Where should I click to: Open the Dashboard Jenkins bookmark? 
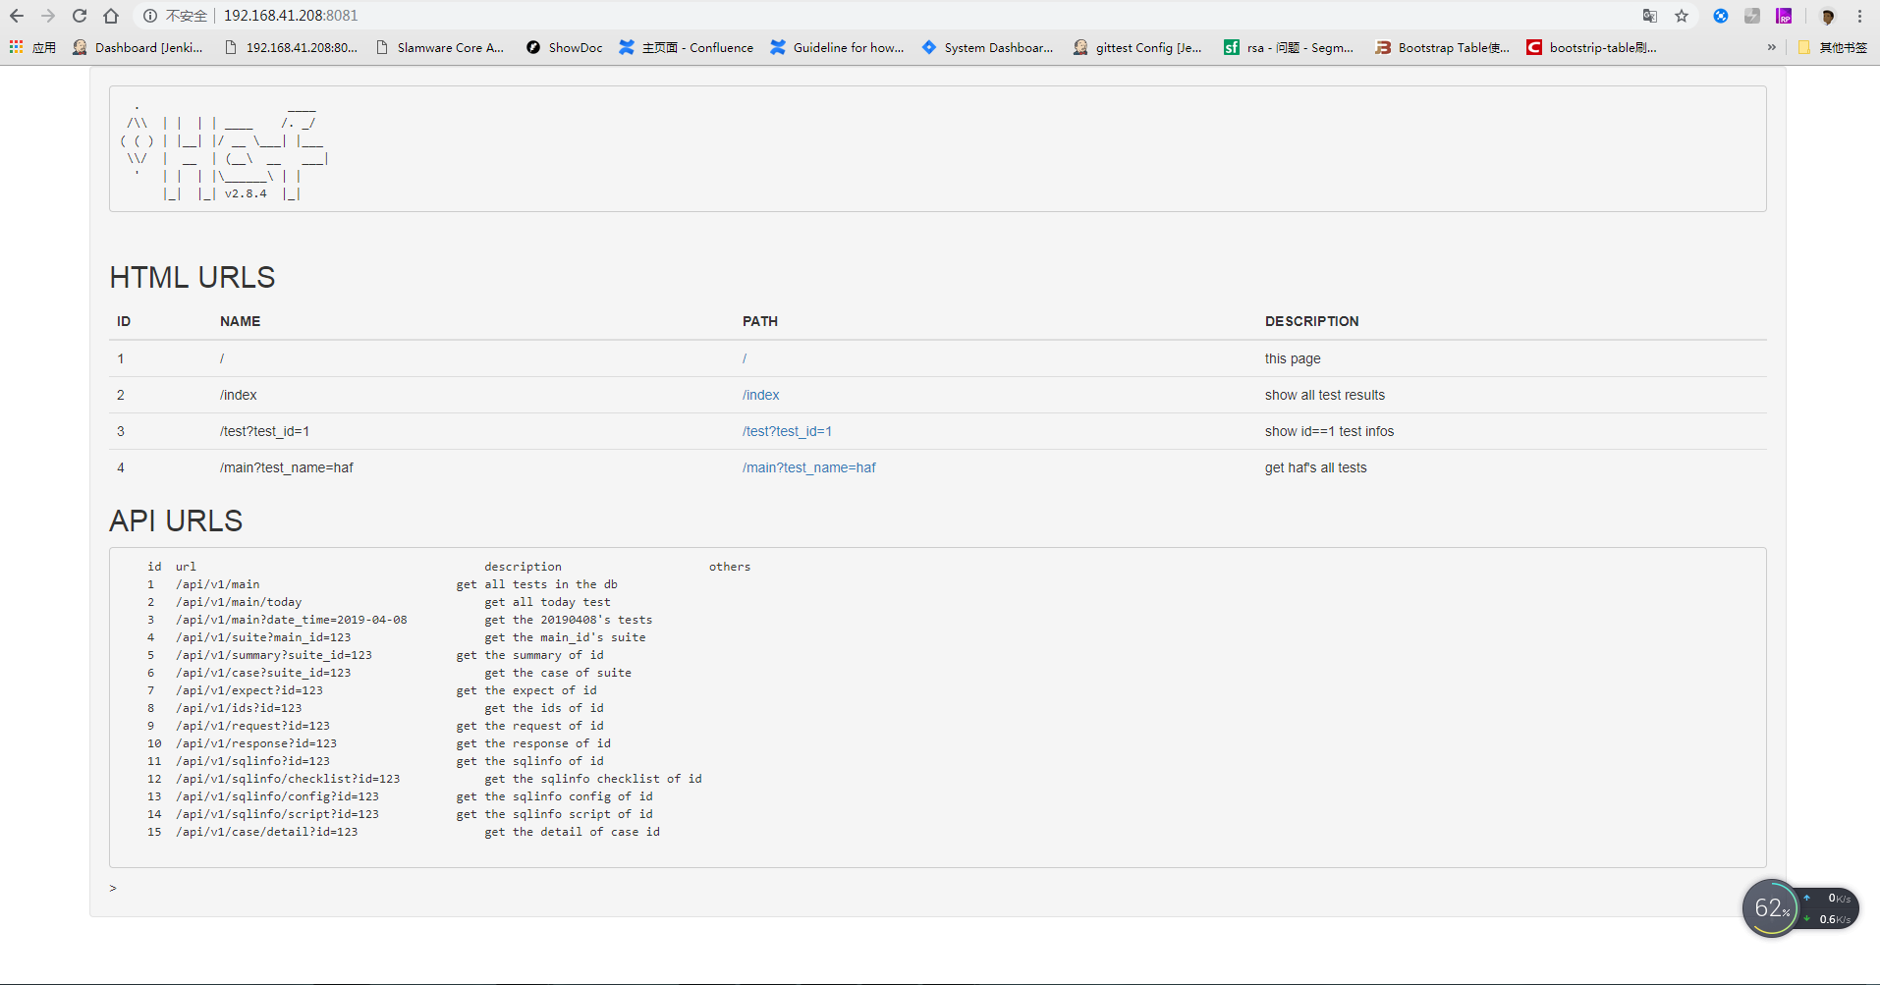(138, 47)
